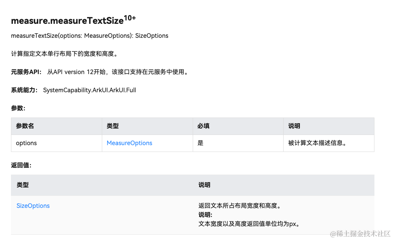Select the 参数名 column header
This screenshot has height=240, width=393.
(25, 126)
